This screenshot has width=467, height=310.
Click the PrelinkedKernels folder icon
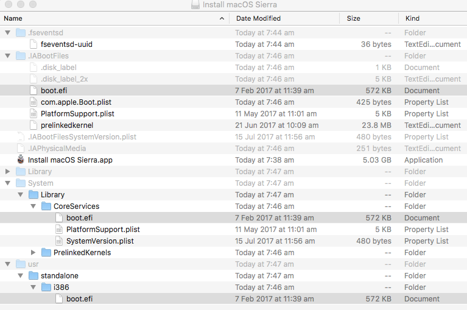(46, 253)
